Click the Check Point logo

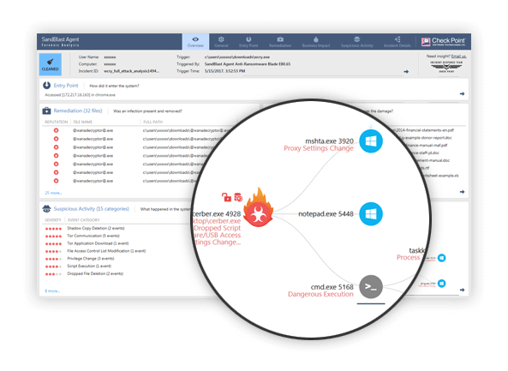(x=443, y=41)
